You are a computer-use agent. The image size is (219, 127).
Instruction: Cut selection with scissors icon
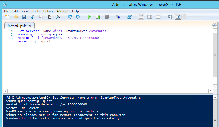coord(32,17)
